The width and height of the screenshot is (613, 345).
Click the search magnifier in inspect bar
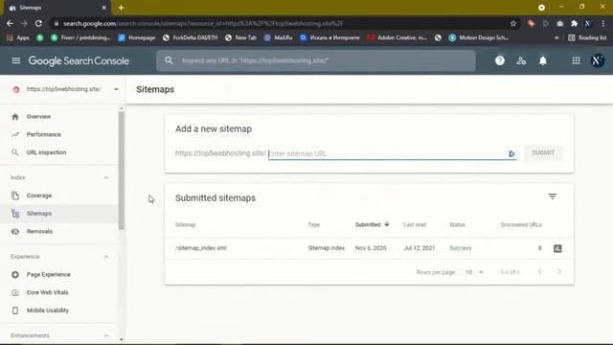(169, 60)
